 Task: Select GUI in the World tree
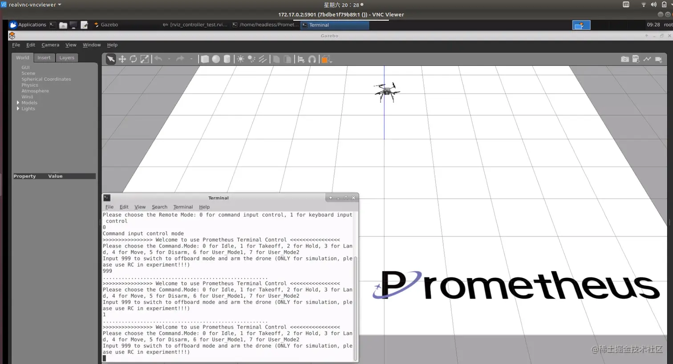pos(25,68)
